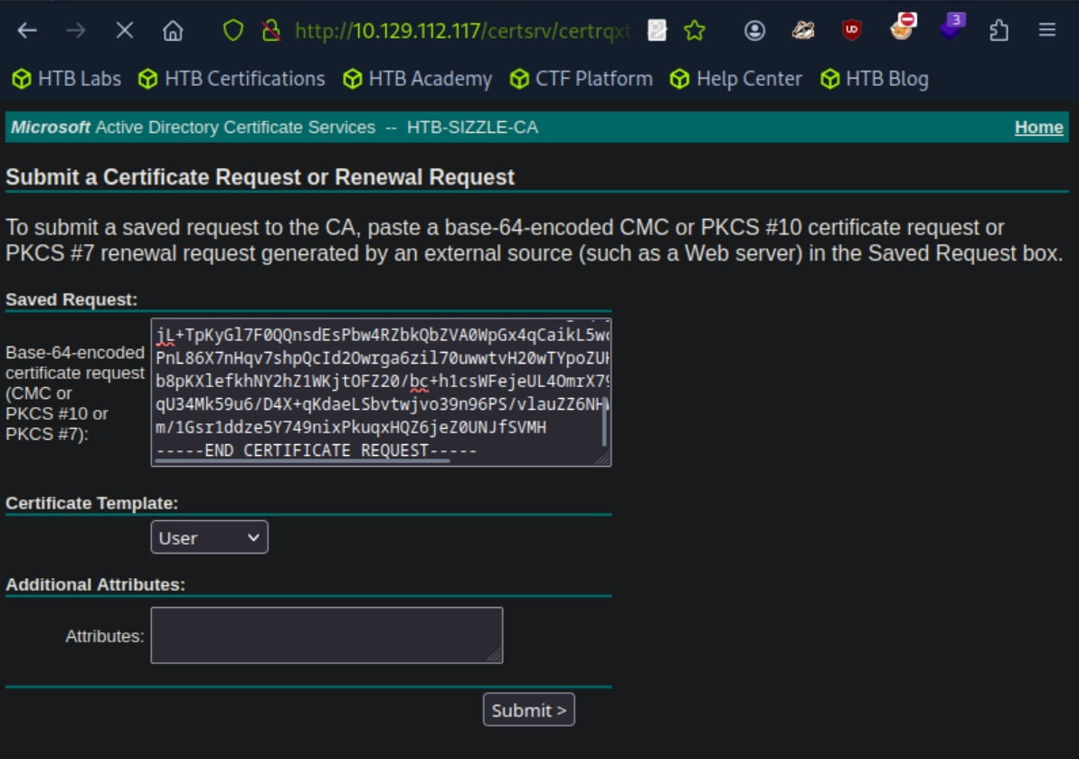Viewport: 1079px width, 759px height.
Task: Click the Saved Request horizontal scrollbar
Action: tap(303, 461)
